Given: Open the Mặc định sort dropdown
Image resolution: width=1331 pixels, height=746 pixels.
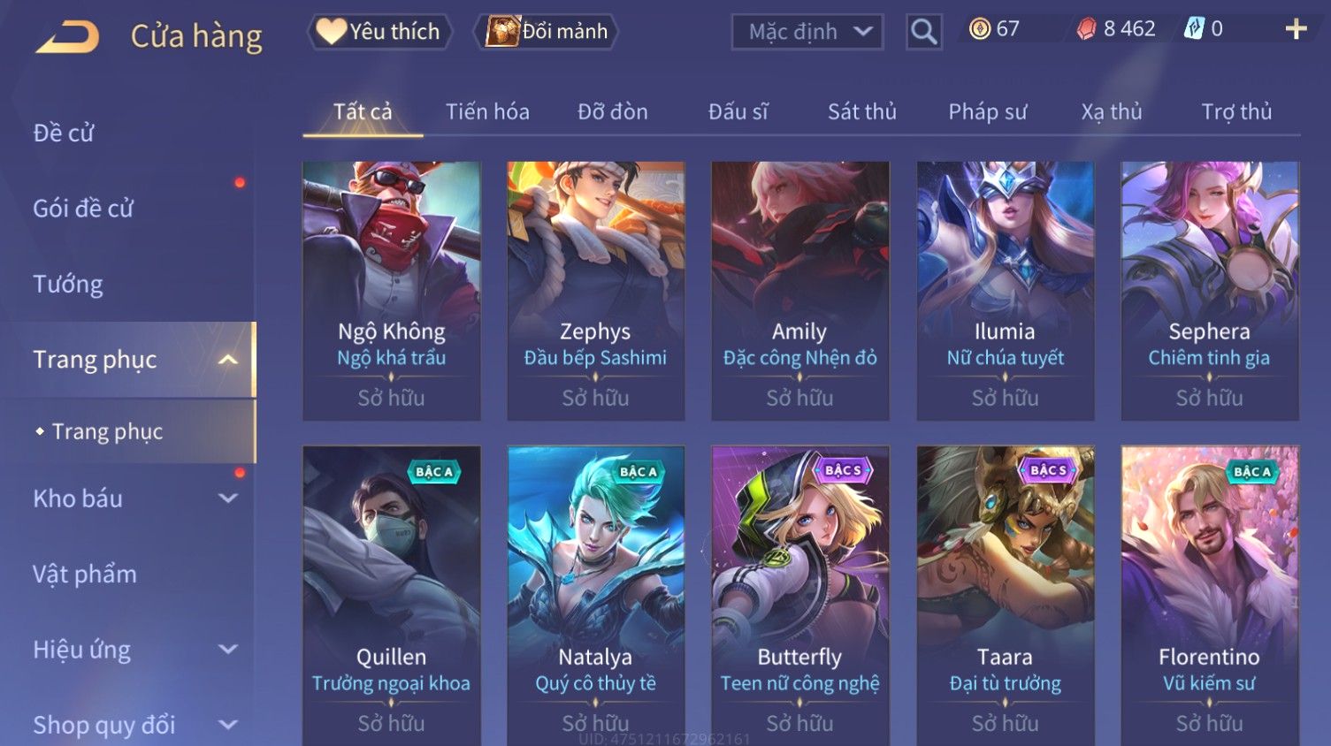Looking at the screenshot, I should (x=807, y=32).
